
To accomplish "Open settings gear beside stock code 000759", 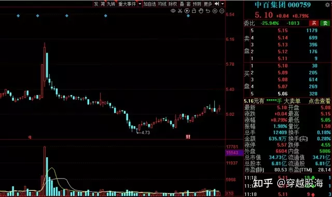I will tap(327, 5).
